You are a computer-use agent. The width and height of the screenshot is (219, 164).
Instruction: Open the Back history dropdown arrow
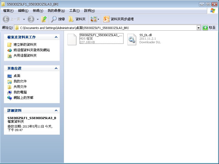pyautogui.click(x=24, y=19)
